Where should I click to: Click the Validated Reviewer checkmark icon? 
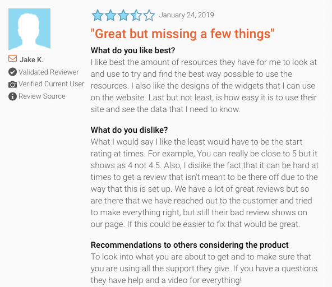coord(12,72)
